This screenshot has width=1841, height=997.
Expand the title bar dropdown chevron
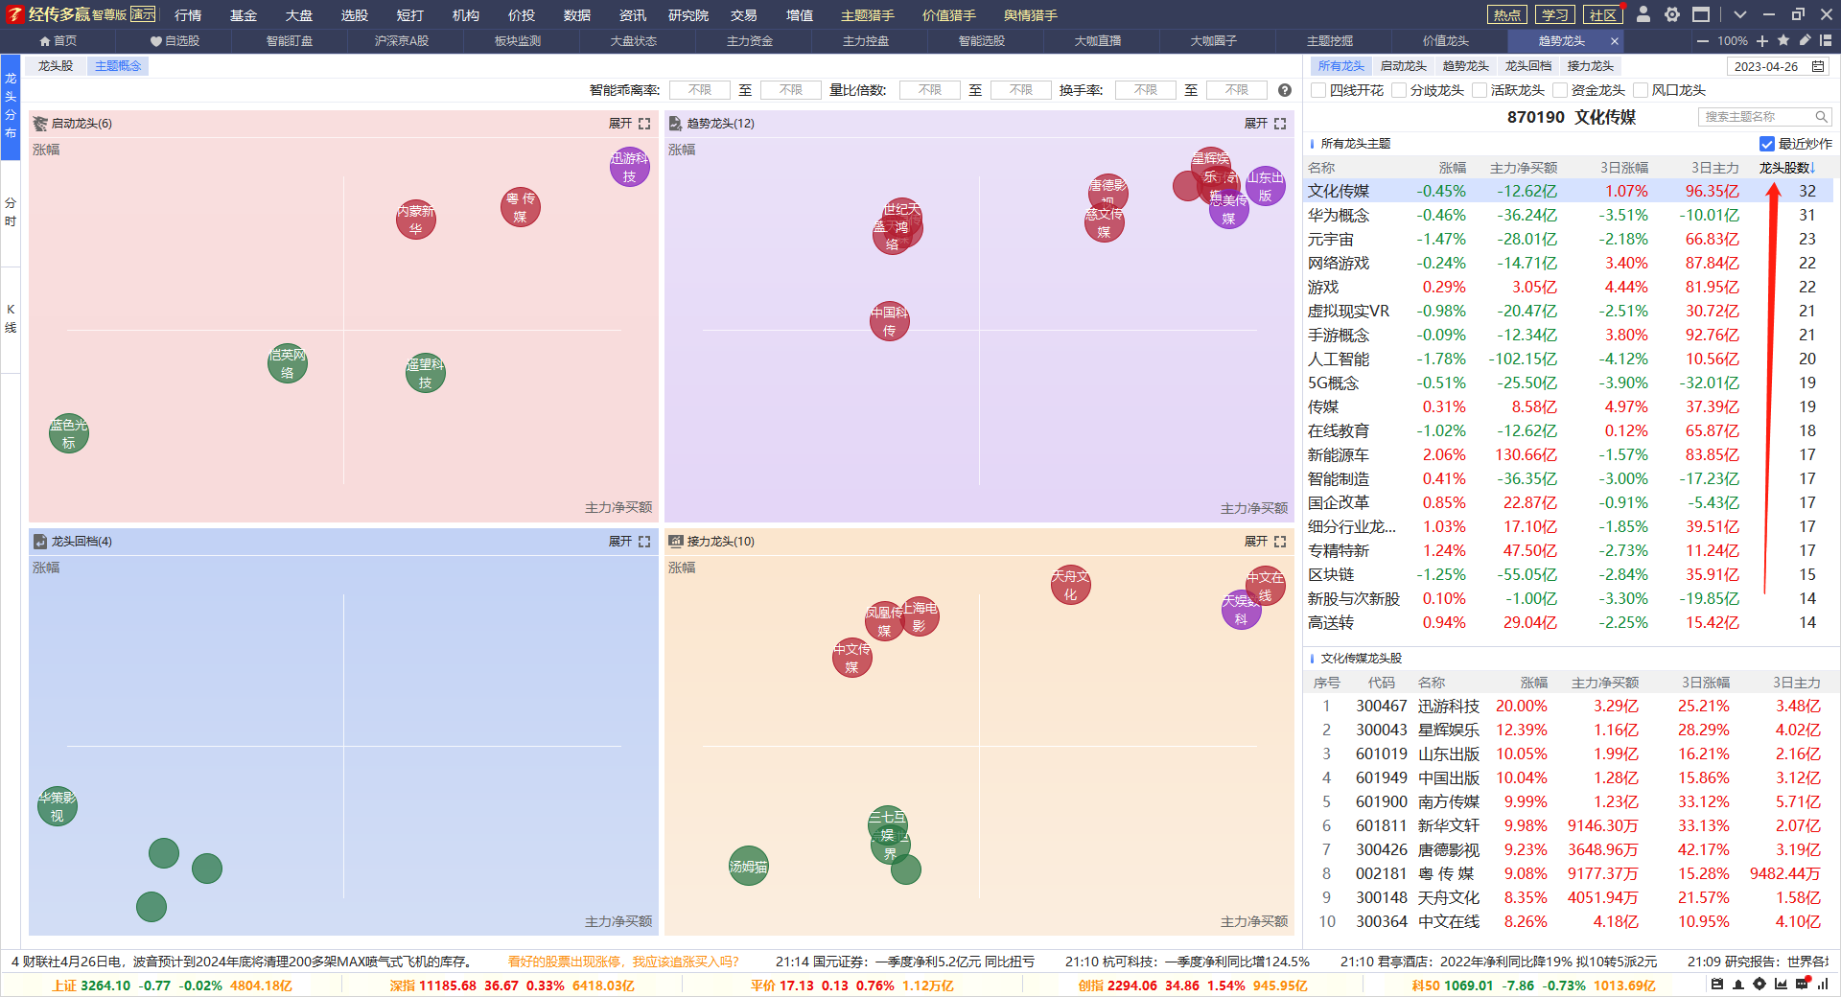pyautogui.click(x=1740, y=14)
